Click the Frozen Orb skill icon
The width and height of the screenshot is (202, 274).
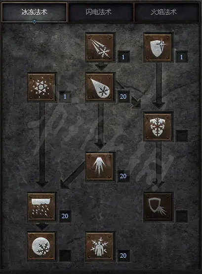click(42, 246)
